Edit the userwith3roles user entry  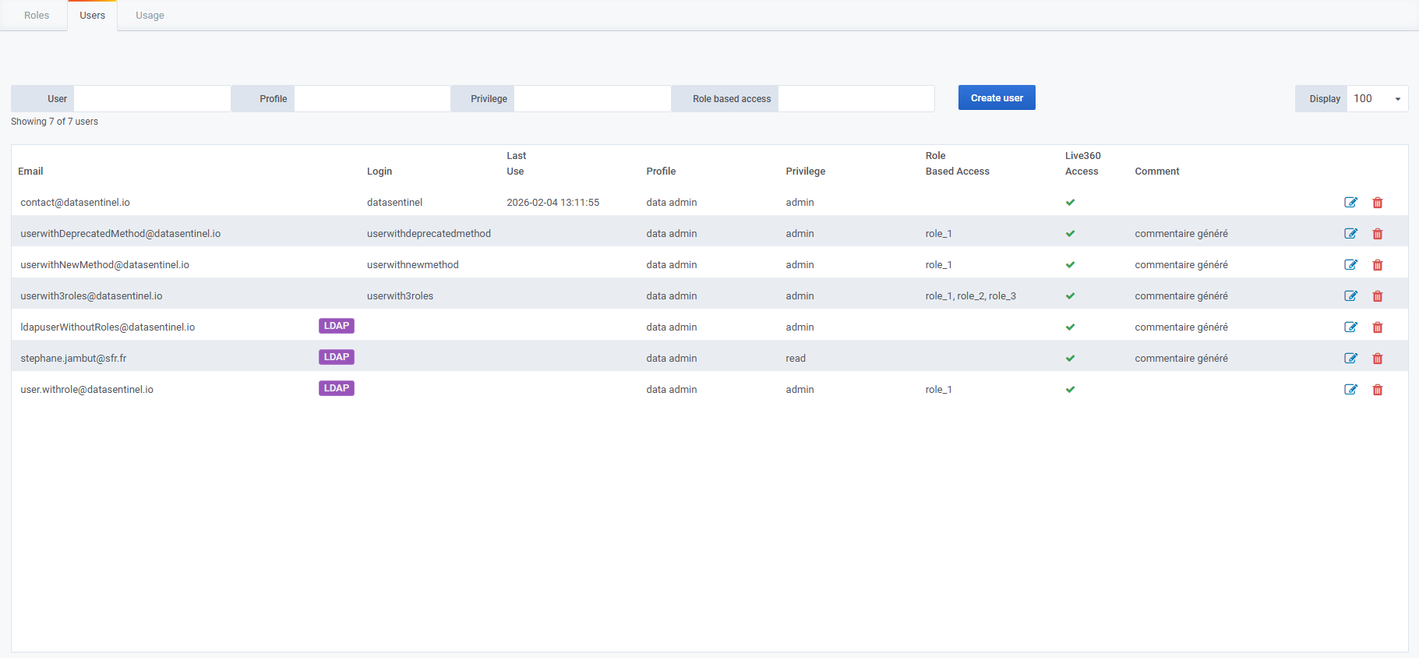click(1350, 296)
